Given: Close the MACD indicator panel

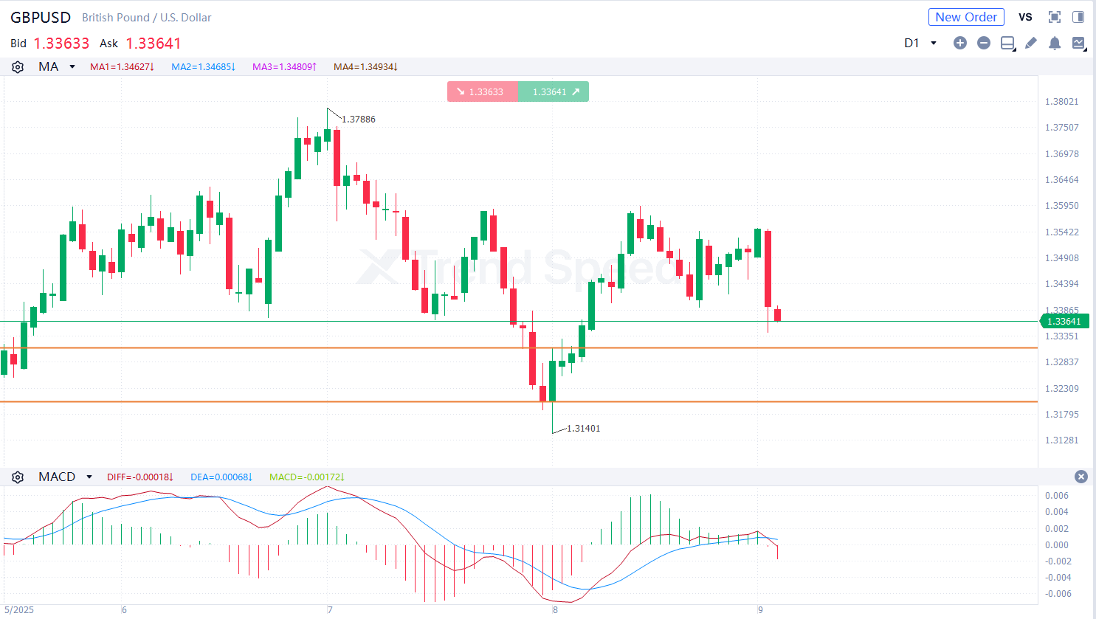Looking at the screenshot, I should coord(1081,477).
